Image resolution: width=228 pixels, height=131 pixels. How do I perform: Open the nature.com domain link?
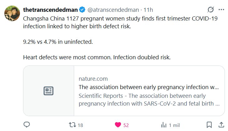click(x=93, y=79)
